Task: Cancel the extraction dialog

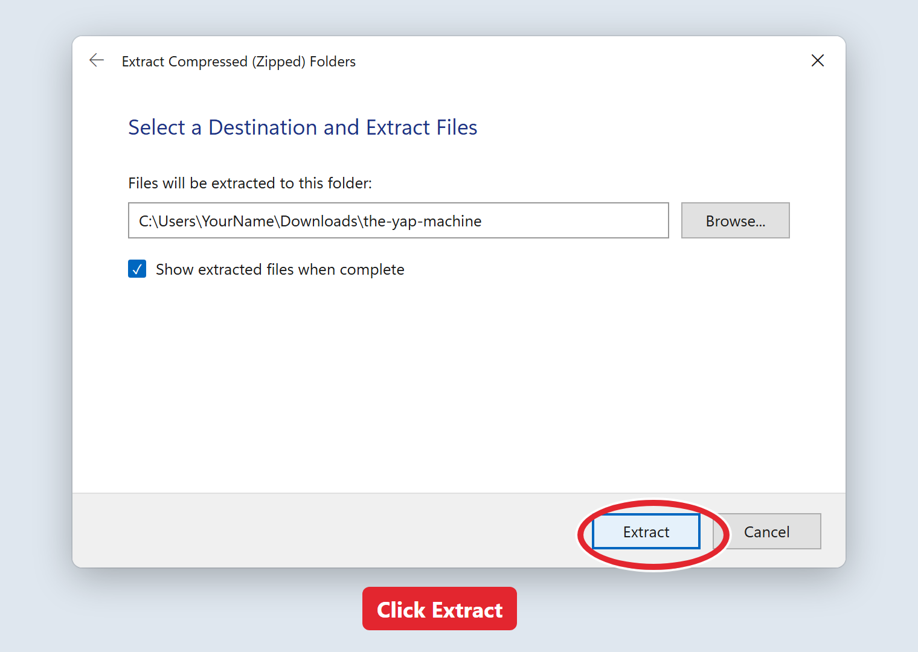Action: click(x=767, y=531)
